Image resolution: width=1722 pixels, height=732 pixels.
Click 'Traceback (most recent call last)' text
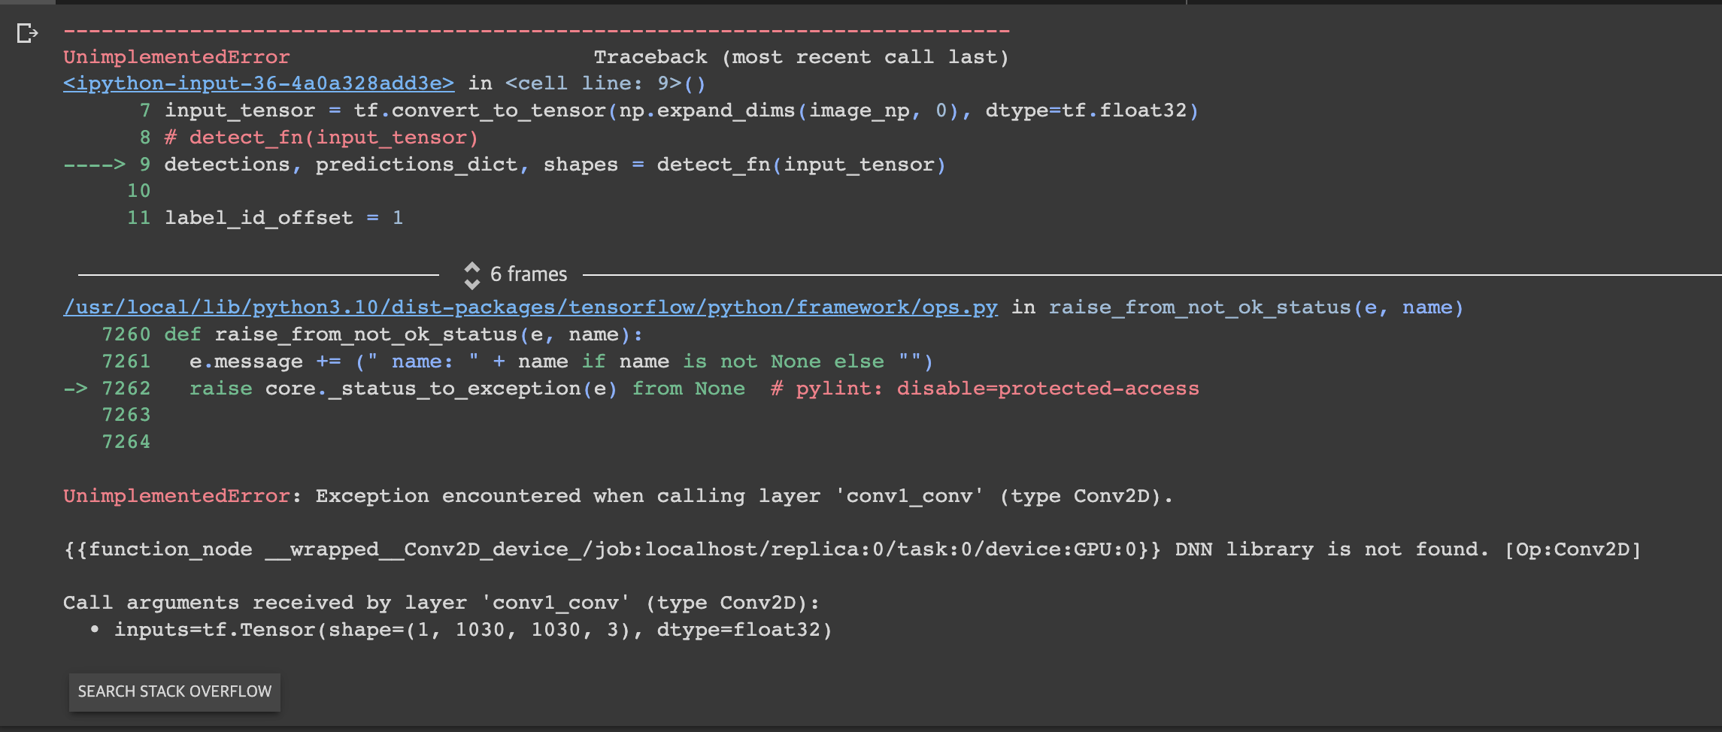click(x=802, y=57)
